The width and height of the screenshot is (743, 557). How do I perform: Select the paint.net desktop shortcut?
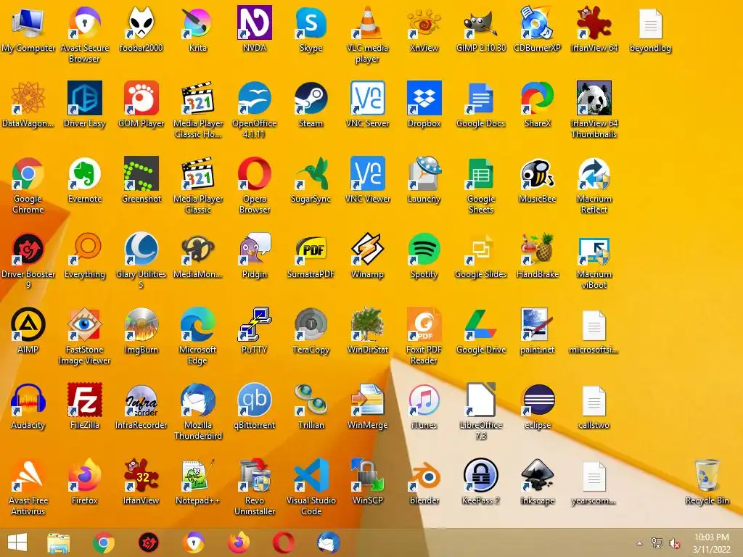tap(537, 324)
